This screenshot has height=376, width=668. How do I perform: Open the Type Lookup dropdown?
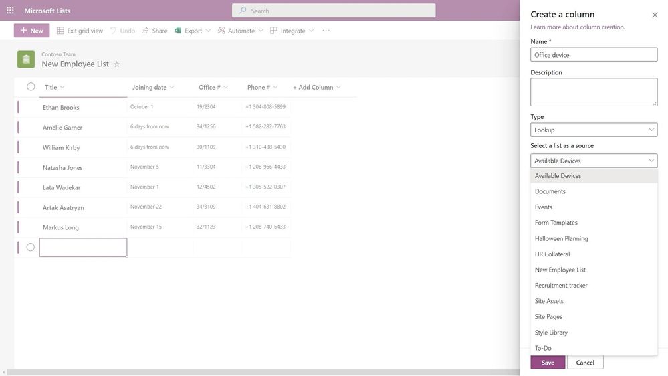[594, 130]
